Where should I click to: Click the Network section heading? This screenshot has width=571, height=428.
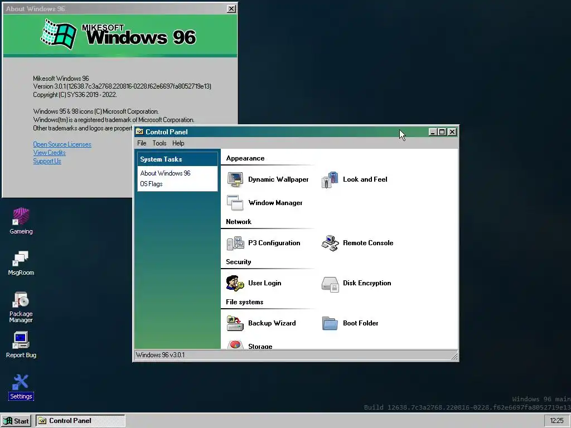pyautogui.click(x=239, y=222)
